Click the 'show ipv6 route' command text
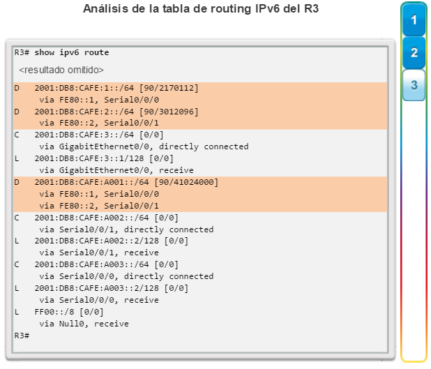Image resolution: width=431 pixels, height=369 pixels. pyautogui.click(x=71, y=52)
